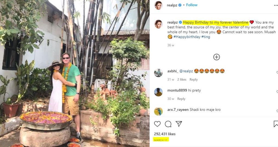Reply to montu8899 comment
278x147 pixels.
181,99
